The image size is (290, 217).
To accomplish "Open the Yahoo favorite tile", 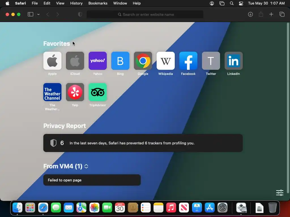I will tap(98, 61).
